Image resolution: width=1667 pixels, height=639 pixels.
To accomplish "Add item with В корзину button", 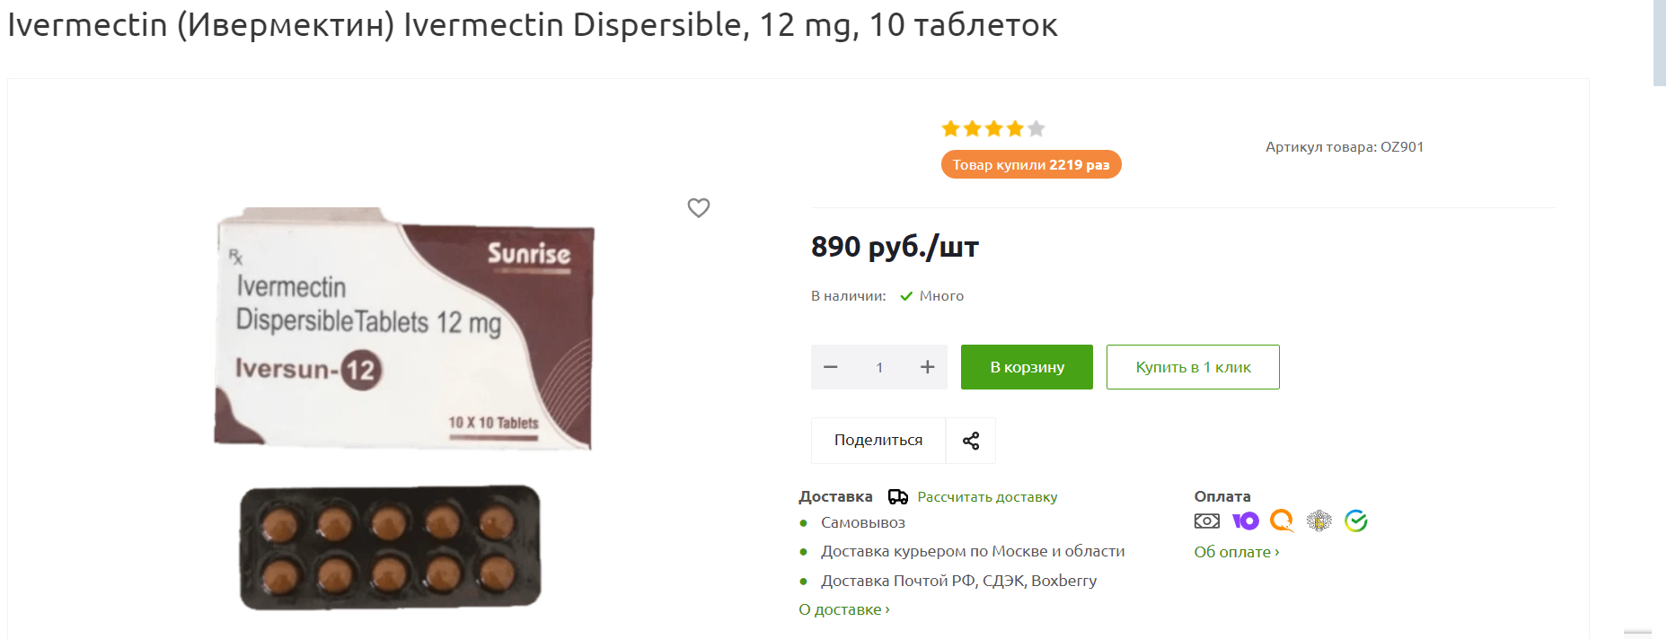I will [1027, 367].
